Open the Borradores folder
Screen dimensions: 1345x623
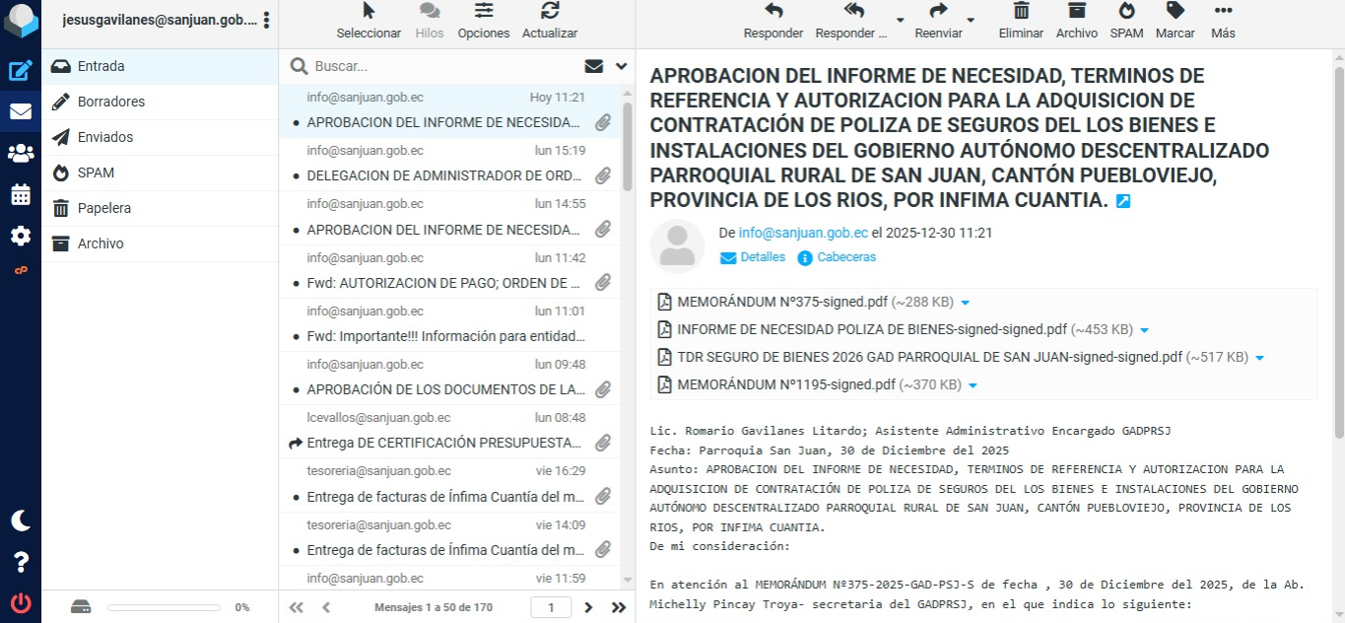(x=111, y=102)
